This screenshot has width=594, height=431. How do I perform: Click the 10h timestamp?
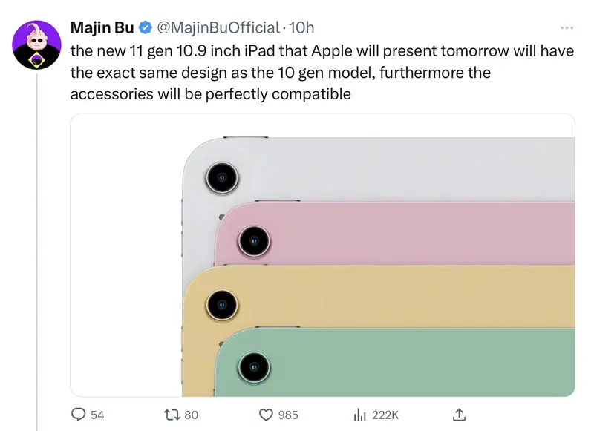(301, 27)
